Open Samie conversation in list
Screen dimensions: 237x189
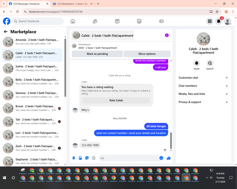(32, 69)
